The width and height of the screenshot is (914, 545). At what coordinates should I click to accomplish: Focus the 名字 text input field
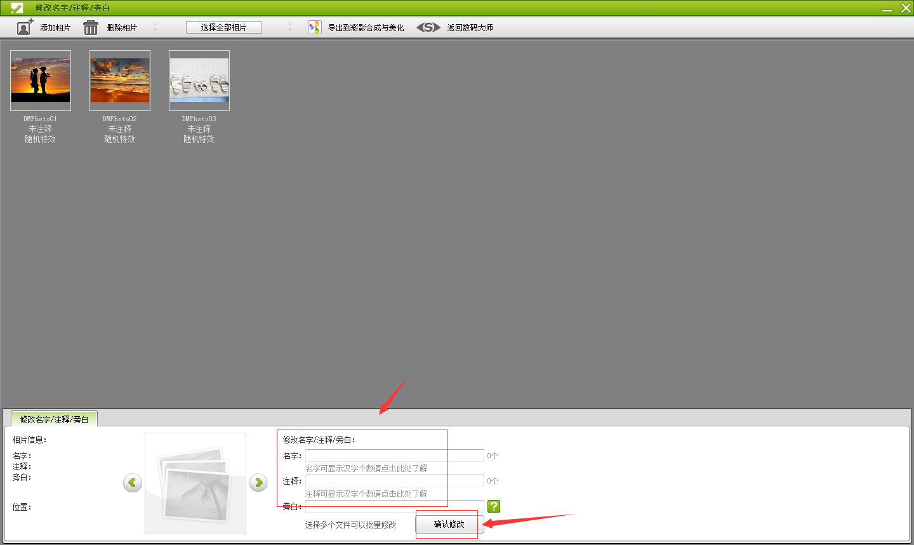394,456
